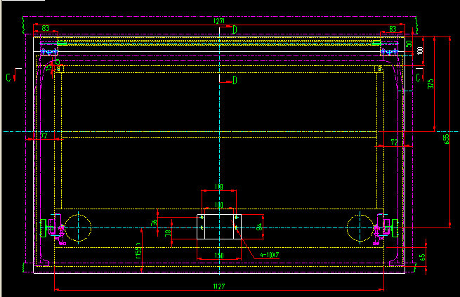Click the 83 dimension at top left
Viewport: 460px width, 297px height.
(46, 28)
